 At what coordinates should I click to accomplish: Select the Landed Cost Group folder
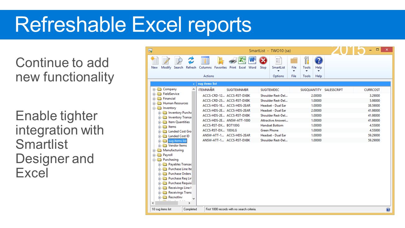point(180,131)
